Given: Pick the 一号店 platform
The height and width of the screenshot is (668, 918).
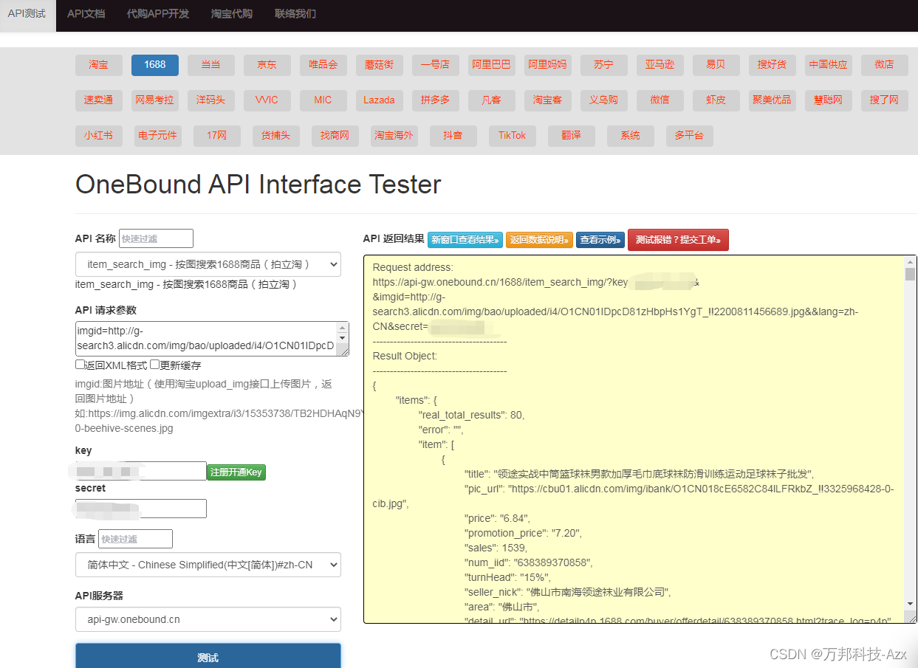Looking at the screenshot, I should coord(436,65).
